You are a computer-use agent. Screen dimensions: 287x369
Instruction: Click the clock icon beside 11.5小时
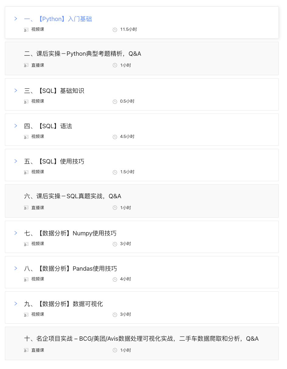coord(115,30)
